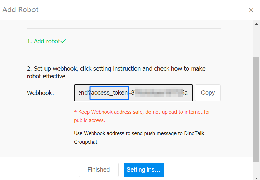Click the scrollbar up arrow

pos(256,24)
